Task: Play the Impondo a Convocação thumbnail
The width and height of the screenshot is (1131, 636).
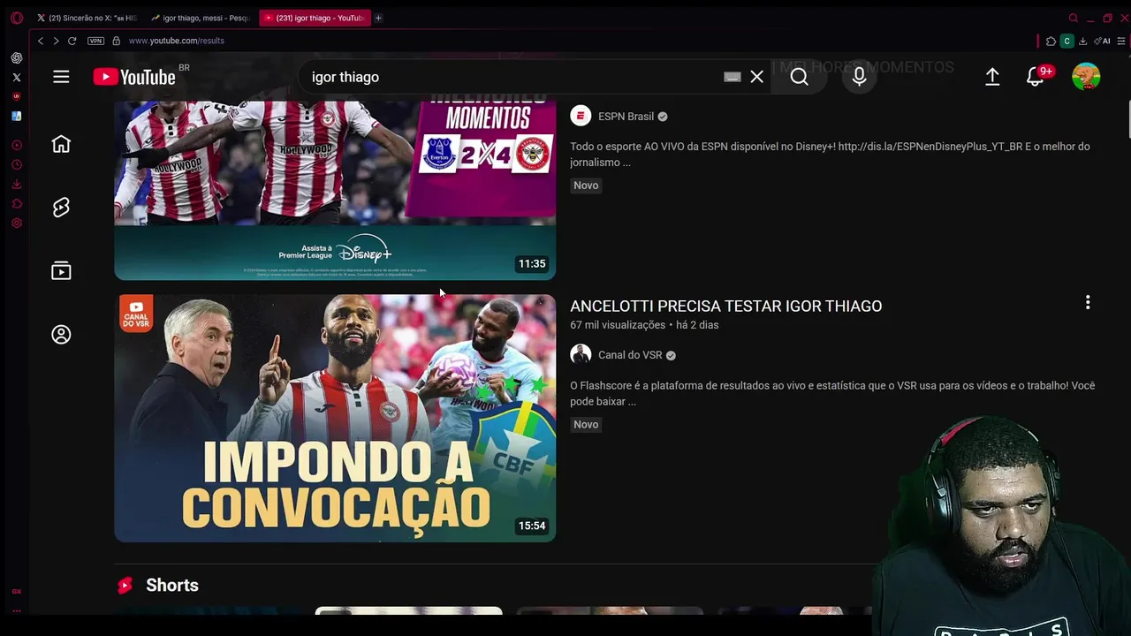Action: point(335,418)
